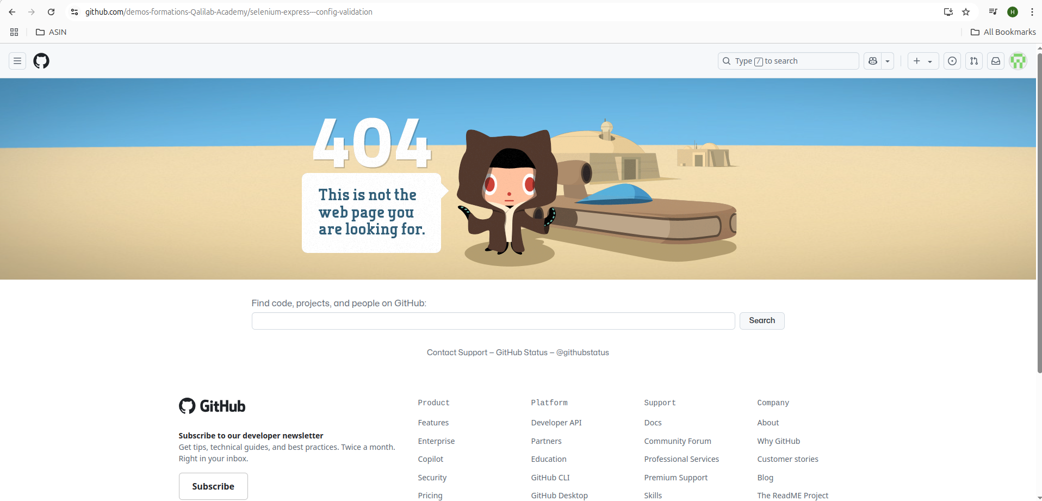Open the apps grid in bookmarks bar
The image size is (1042, 501).
[x=14, y=32]
